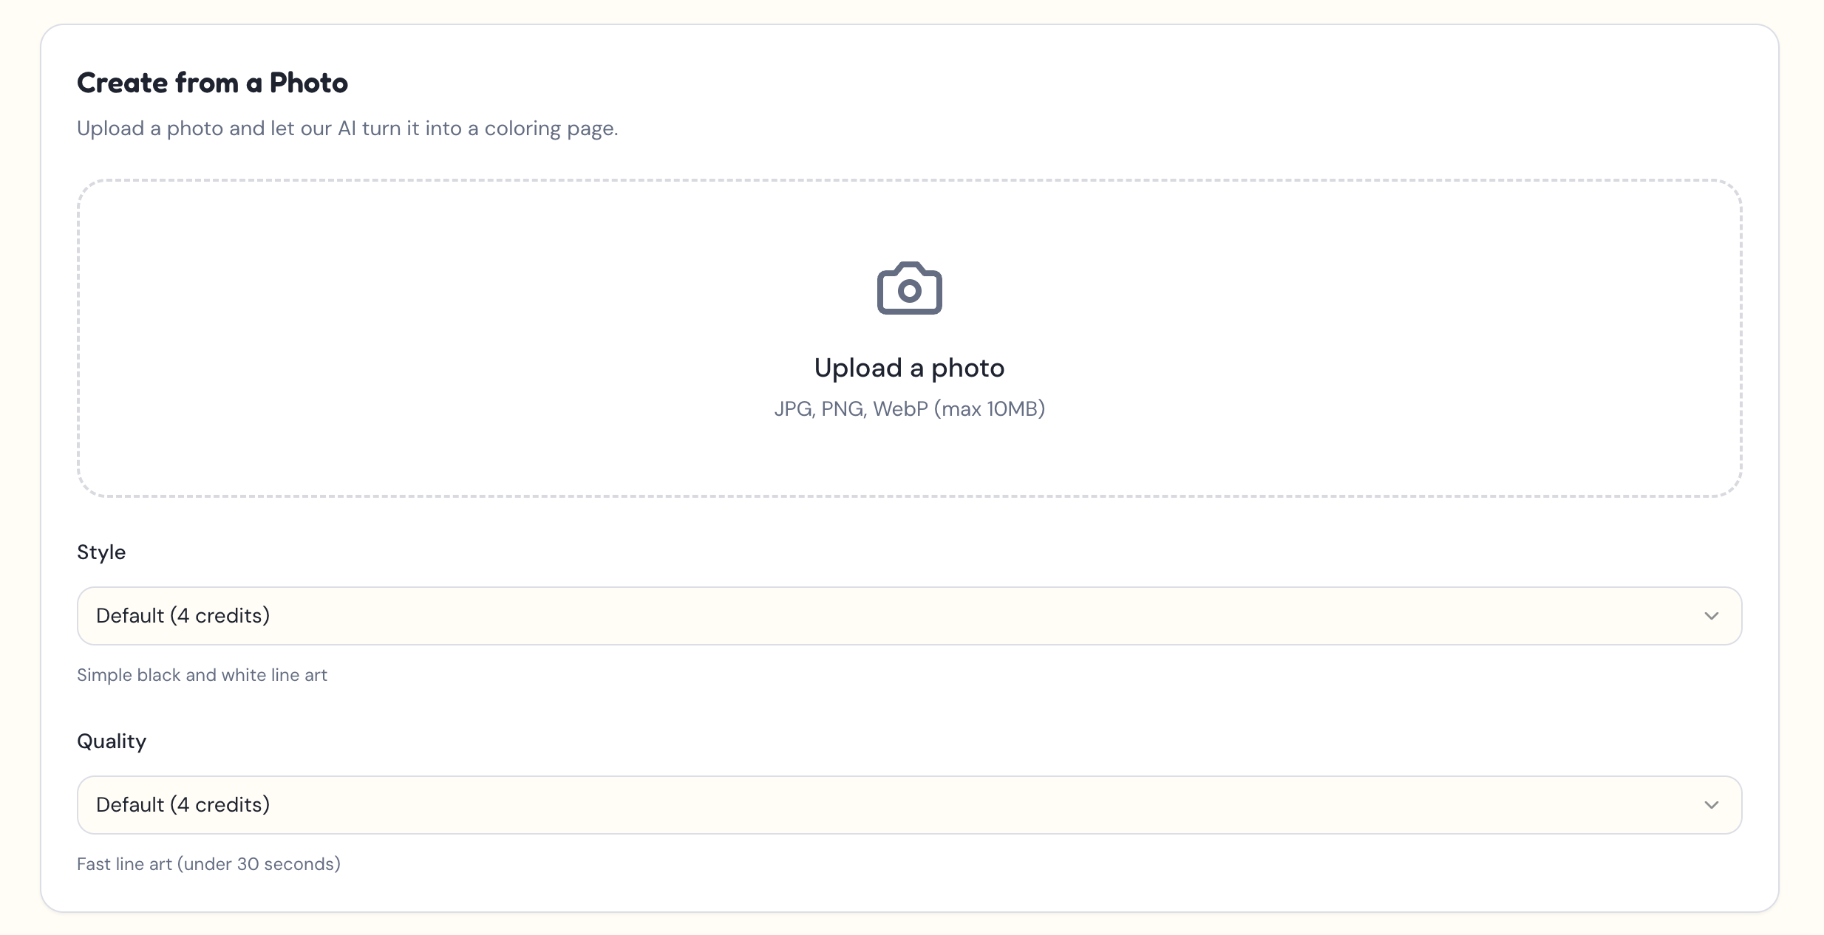Viewport: 1824px width, 935px height.
Task: Select 'Default (4 credits)' under Style
Action: click(183, 615)
